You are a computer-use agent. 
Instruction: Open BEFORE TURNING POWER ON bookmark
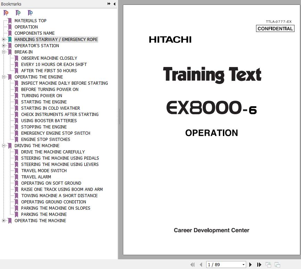(50, 90)
